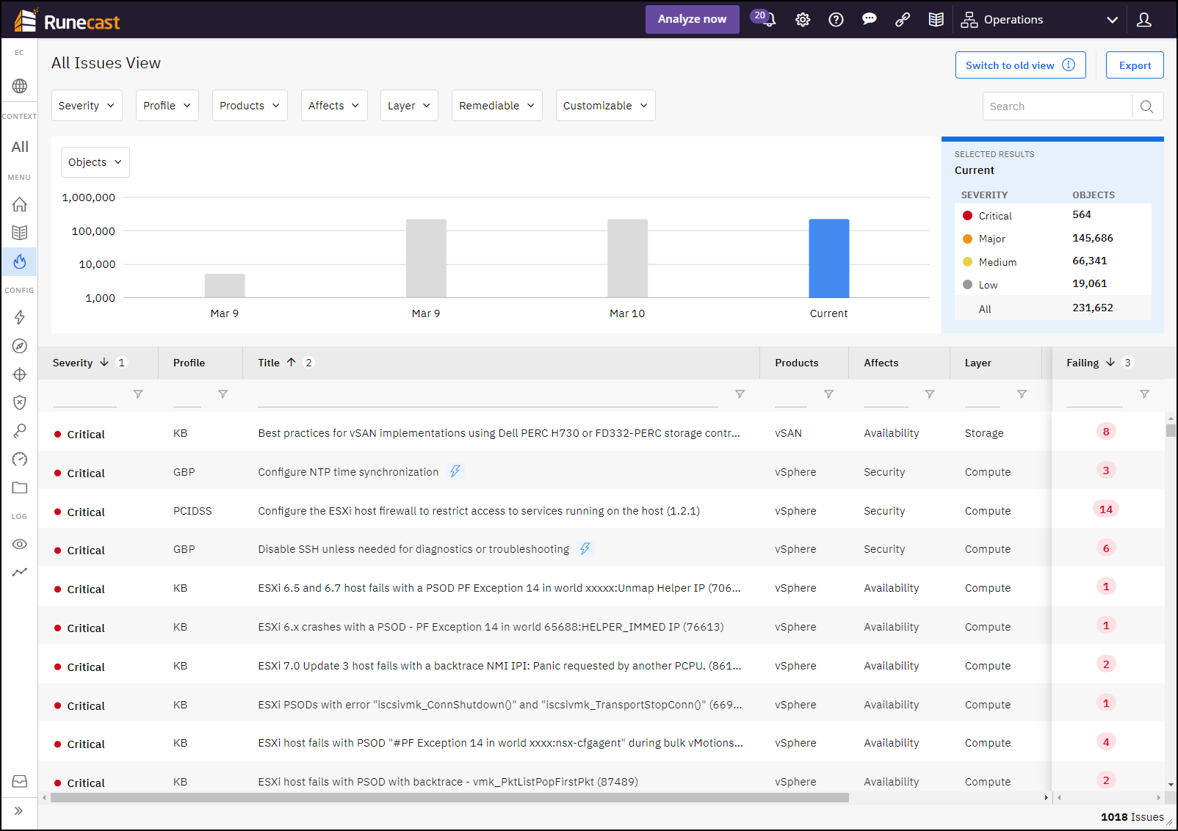Open the settings gear in top bar
Viewport: 1178px width, 831px height.
[x=803, y=20]
